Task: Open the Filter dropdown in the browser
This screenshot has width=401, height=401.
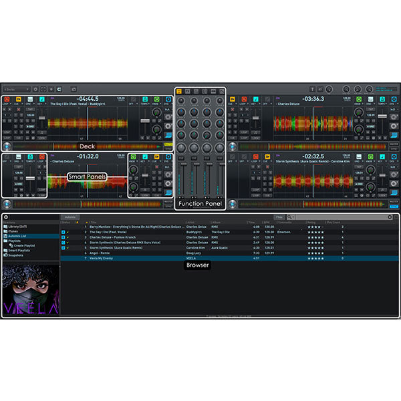Action: [279, 217]
